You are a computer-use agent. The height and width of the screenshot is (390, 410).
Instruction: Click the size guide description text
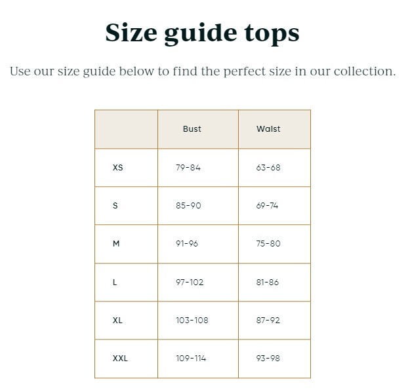[x=203, y=71]
